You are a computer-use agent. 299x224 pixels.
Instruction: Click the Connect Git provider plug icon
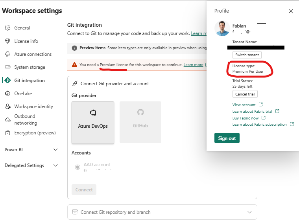coord(75,83)
